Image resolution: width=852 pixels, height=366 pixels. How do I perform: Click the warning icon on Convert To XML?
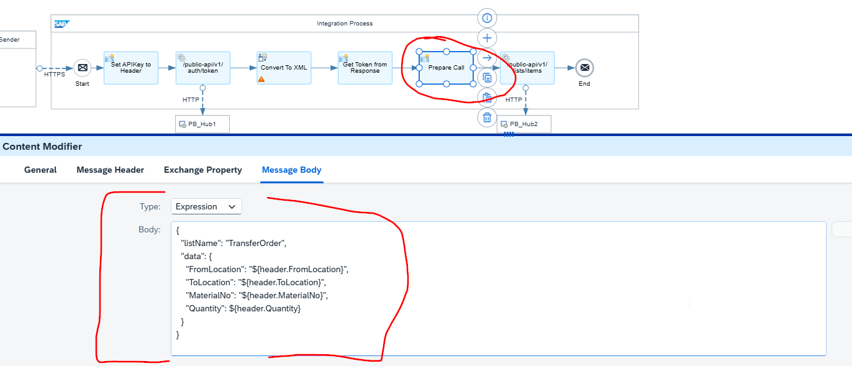pos(261,80)
